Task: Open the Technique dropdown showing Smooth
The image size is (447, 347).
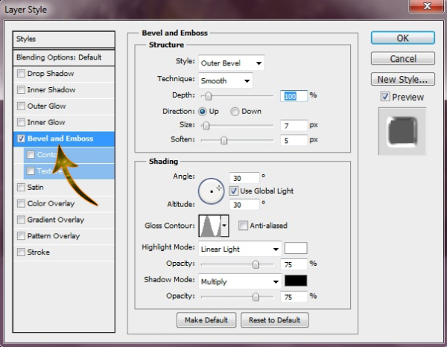Action: [x=225, y=80]
